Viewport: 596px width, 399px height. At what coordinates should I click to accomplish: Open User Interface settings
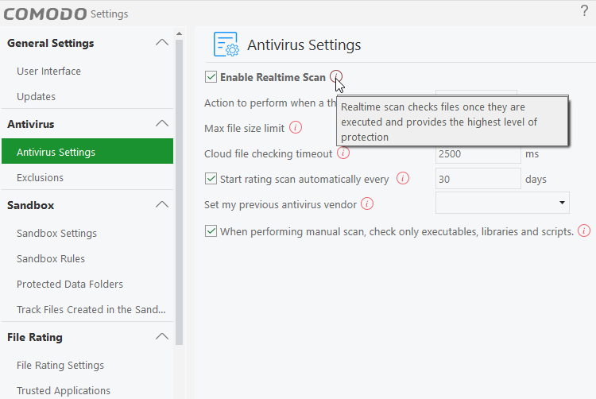tap(48, 71)
